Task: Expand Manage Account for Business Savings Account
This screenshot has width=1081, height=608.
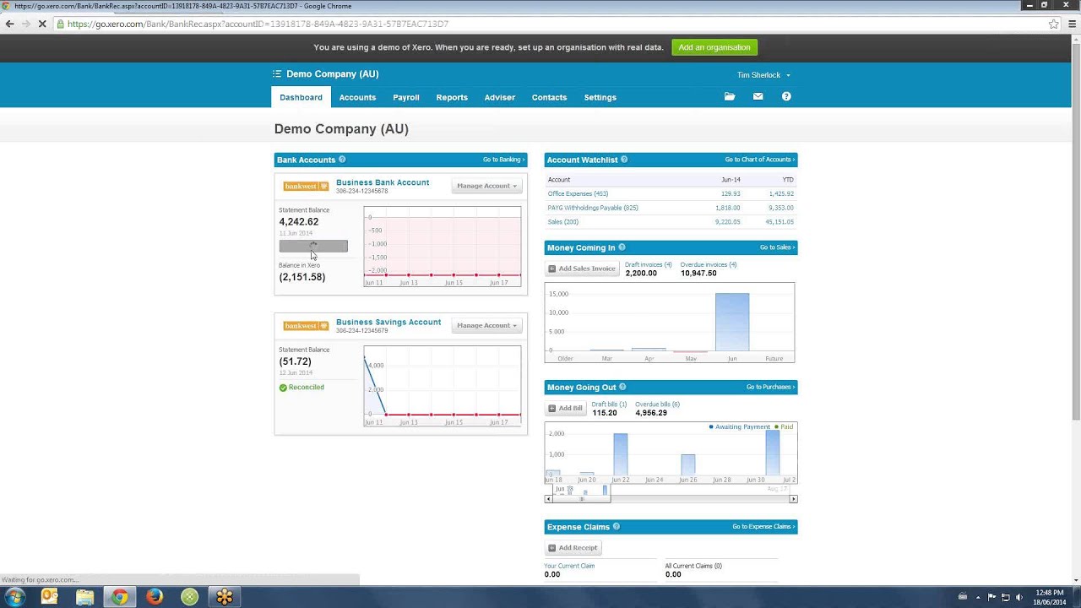Action: (x=486, y=325)
